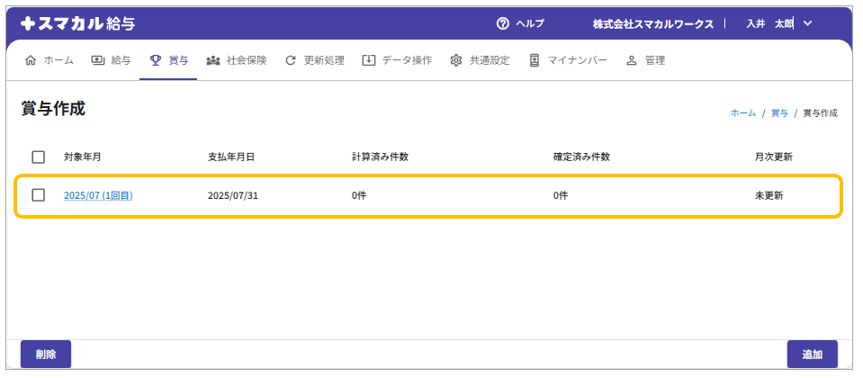Click the 賞与 breadcrumb link
Screen dimensions: 863x378
[x=779, y=113]
